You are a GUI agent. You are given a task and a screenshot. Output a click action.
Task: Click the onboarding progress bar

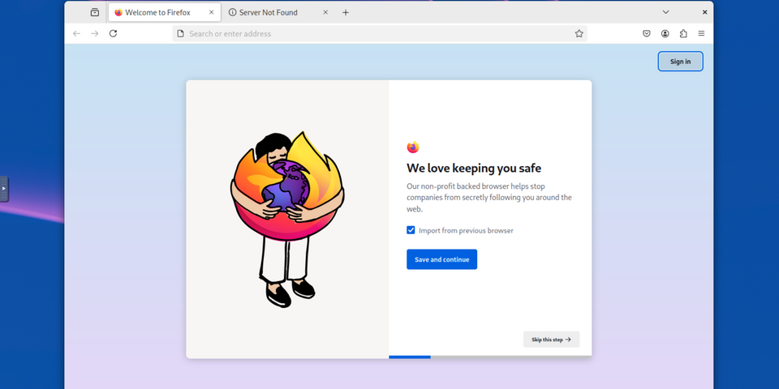(x=490, y=357)
